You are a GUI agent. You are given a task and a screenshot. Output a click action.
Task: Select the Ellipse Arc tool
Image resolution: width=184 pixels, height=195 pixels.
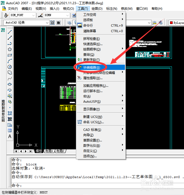point(10,90)
